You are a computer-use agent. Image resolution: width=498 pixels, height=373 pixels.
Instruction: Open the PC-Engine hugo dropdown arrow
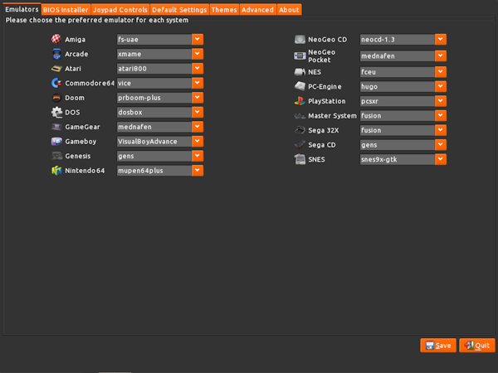click(441, 86)
